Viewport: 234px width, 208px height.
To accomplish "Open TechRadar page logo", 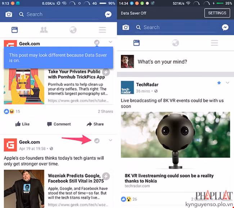I will pos(127,87).
